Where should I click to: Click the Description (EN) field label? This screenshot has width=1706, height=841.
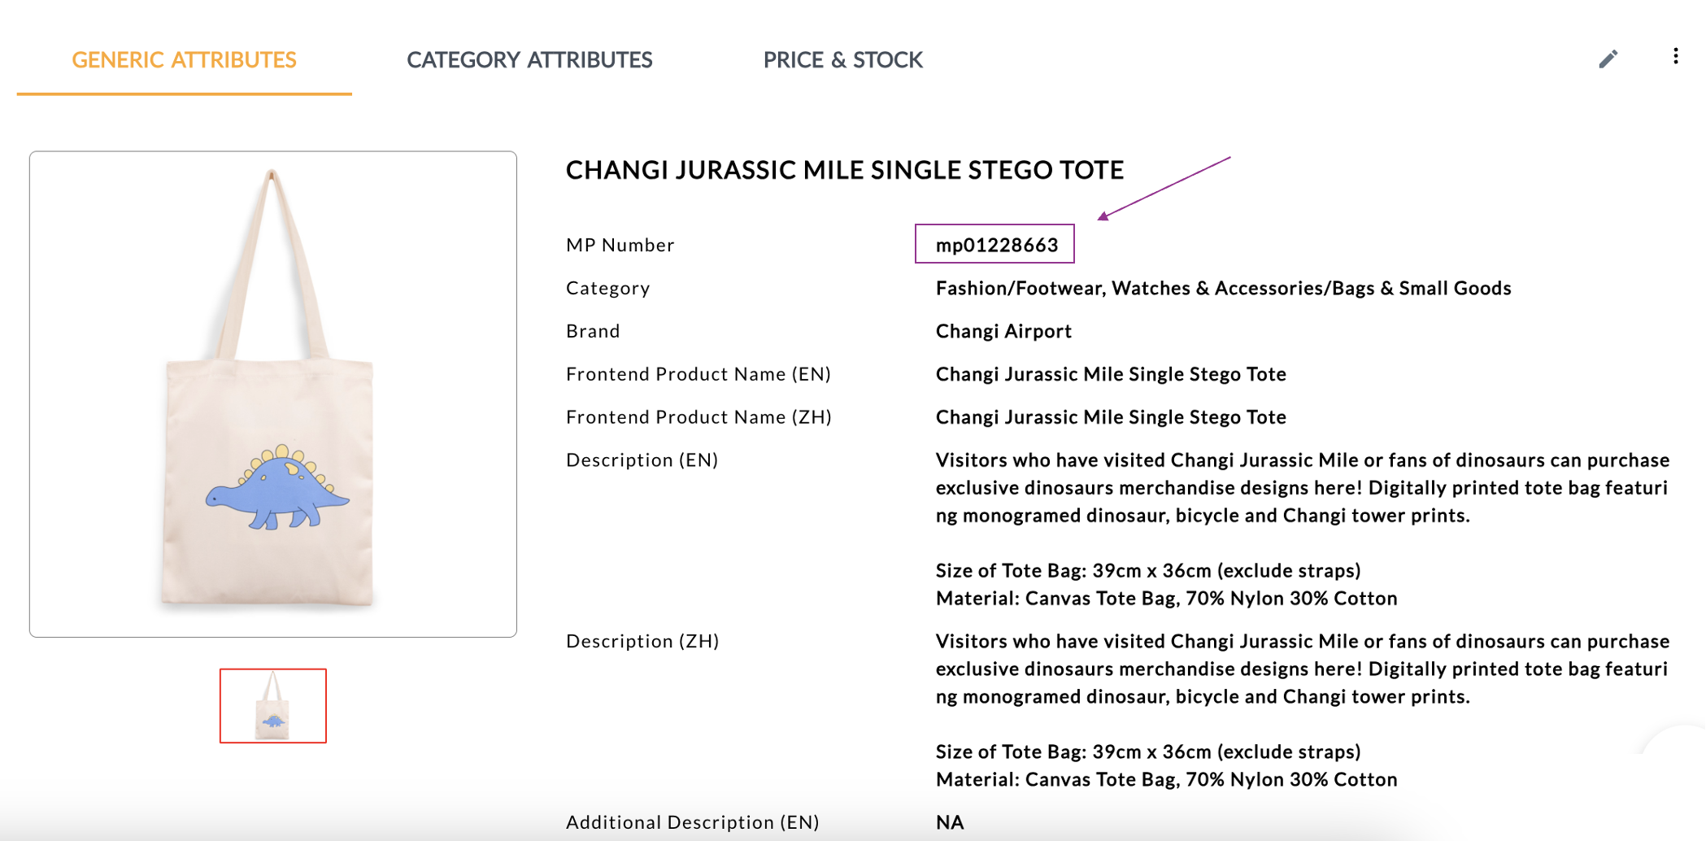pyautogui.click(x=642, y=460)
